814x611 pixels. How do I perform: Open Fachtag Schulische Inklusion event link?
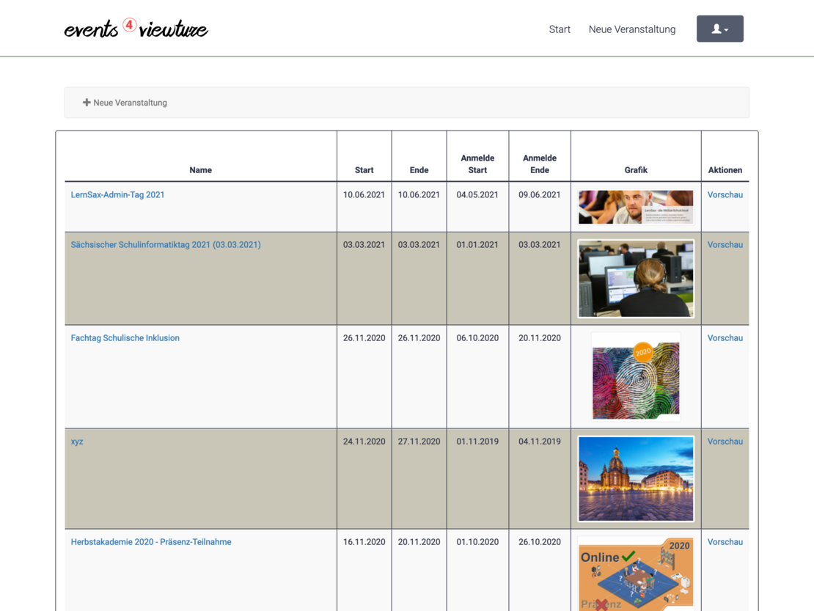[x=125, y=338]
